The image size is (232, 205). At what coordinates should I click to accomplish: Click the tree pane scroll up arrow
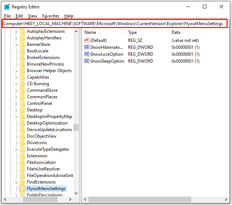coord(76,31)
